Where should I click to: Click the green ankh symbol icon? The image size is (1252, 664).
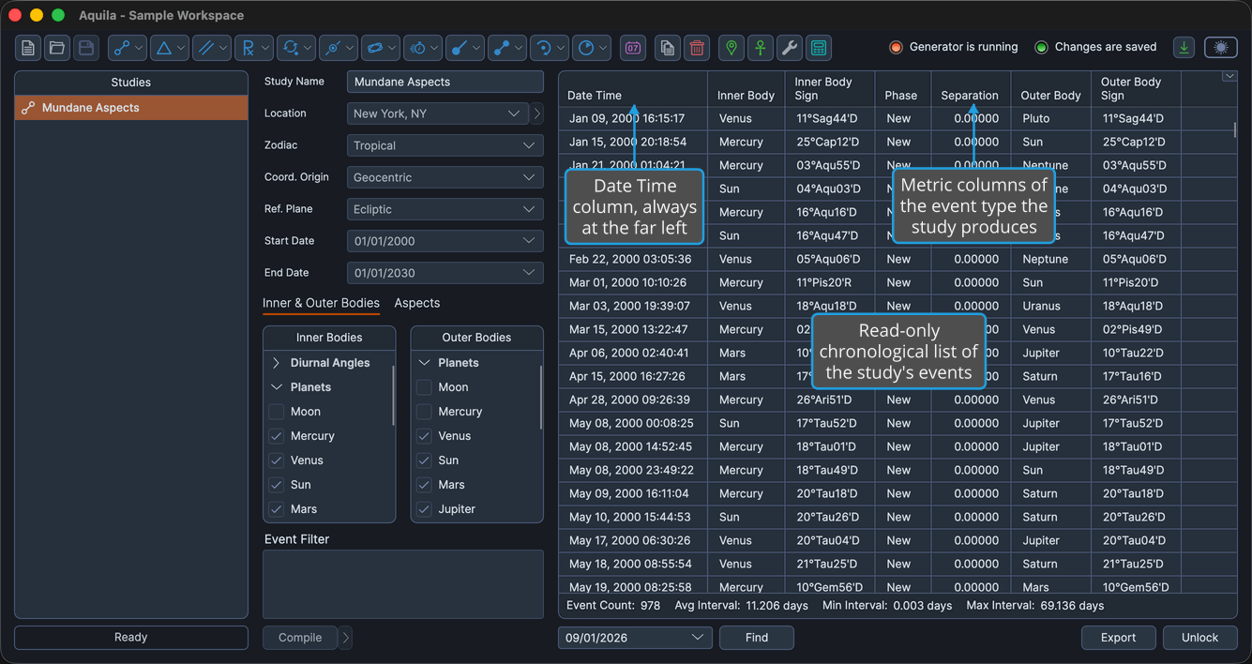tap(761, 48)
